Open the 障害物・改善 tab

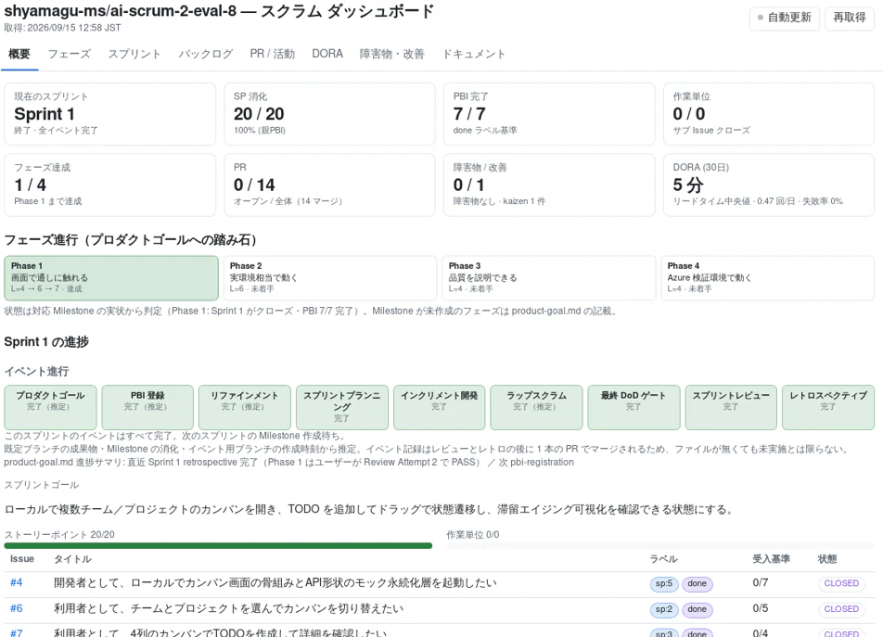pyautogui.click(x=392, y=54)
